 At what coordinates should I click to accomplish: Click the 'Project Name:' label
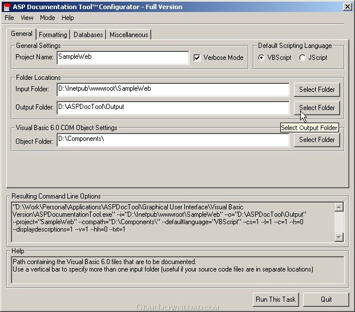click(x=34, y=57)
